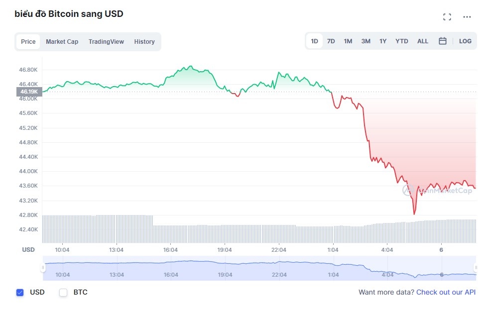
Task: Show the 7D chart view
Action: tap(331, 41)
